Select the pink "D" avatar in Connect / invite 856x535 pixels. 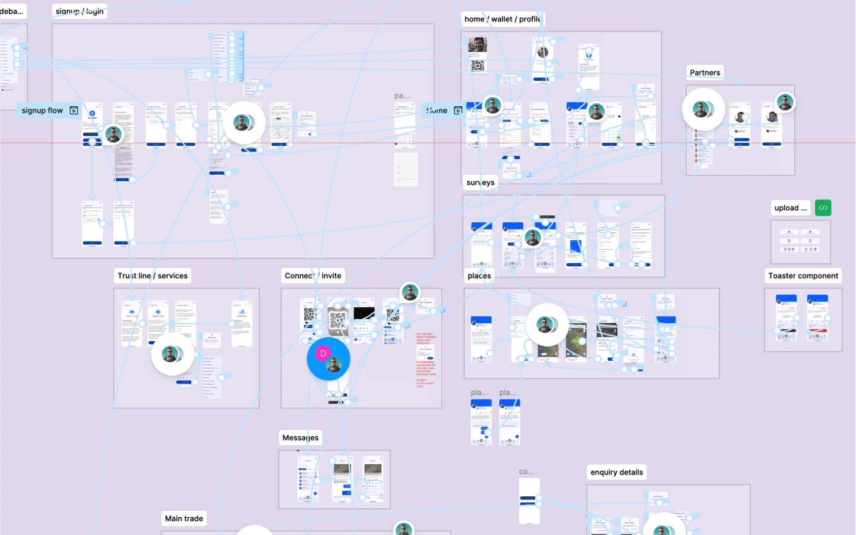click(x=323, y=353)
